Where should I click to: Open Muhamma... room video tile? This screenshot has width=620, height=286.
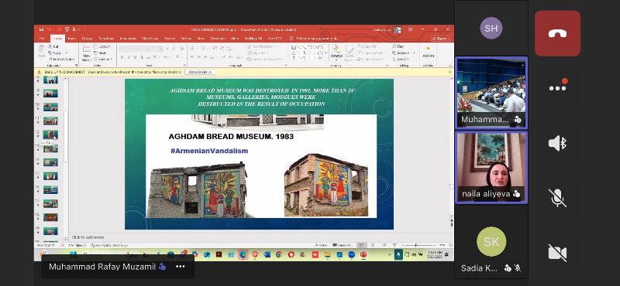[x=491, y=93]
